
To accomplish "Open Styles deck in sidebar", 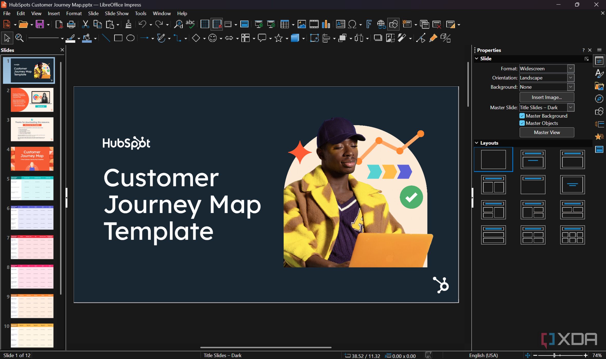I will (599, 74).
